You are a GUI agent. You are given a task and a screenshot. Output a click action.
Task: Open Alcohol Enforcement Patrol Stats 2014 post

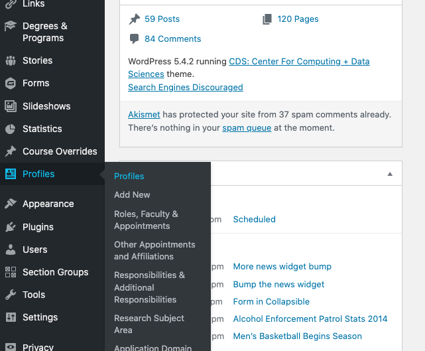pos(310,318)
